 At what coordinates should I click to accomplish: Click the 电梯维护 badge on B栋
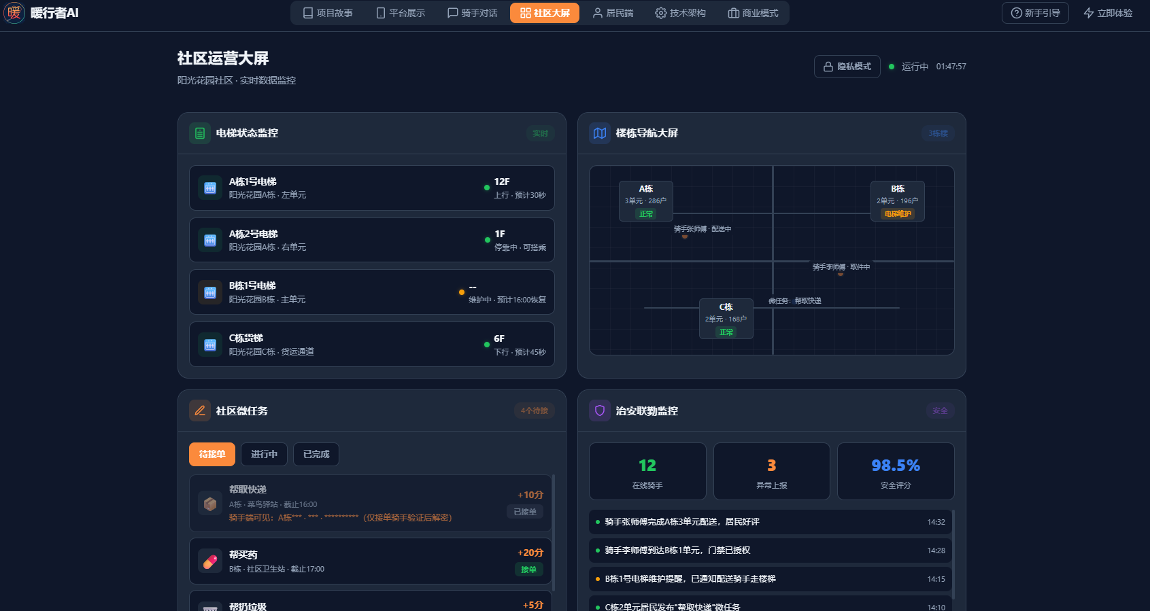coord(898,213)
